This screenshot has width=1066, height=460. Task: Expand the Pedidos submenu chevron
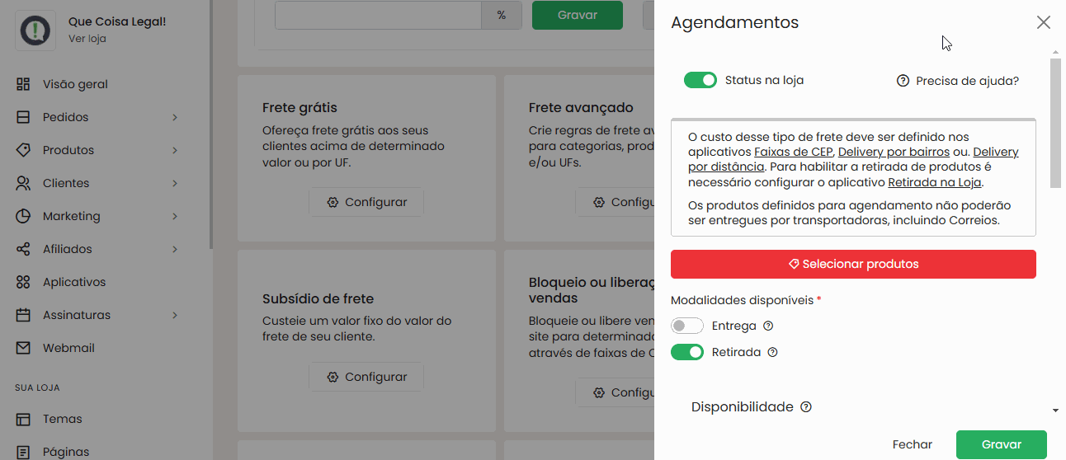(x=175, y=117)
